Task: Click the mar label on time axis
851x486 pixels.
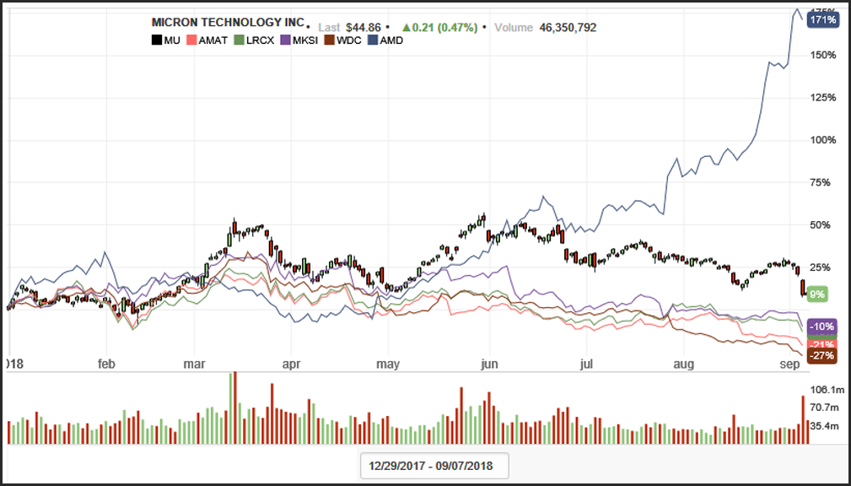Action: (x=194, y=364)
